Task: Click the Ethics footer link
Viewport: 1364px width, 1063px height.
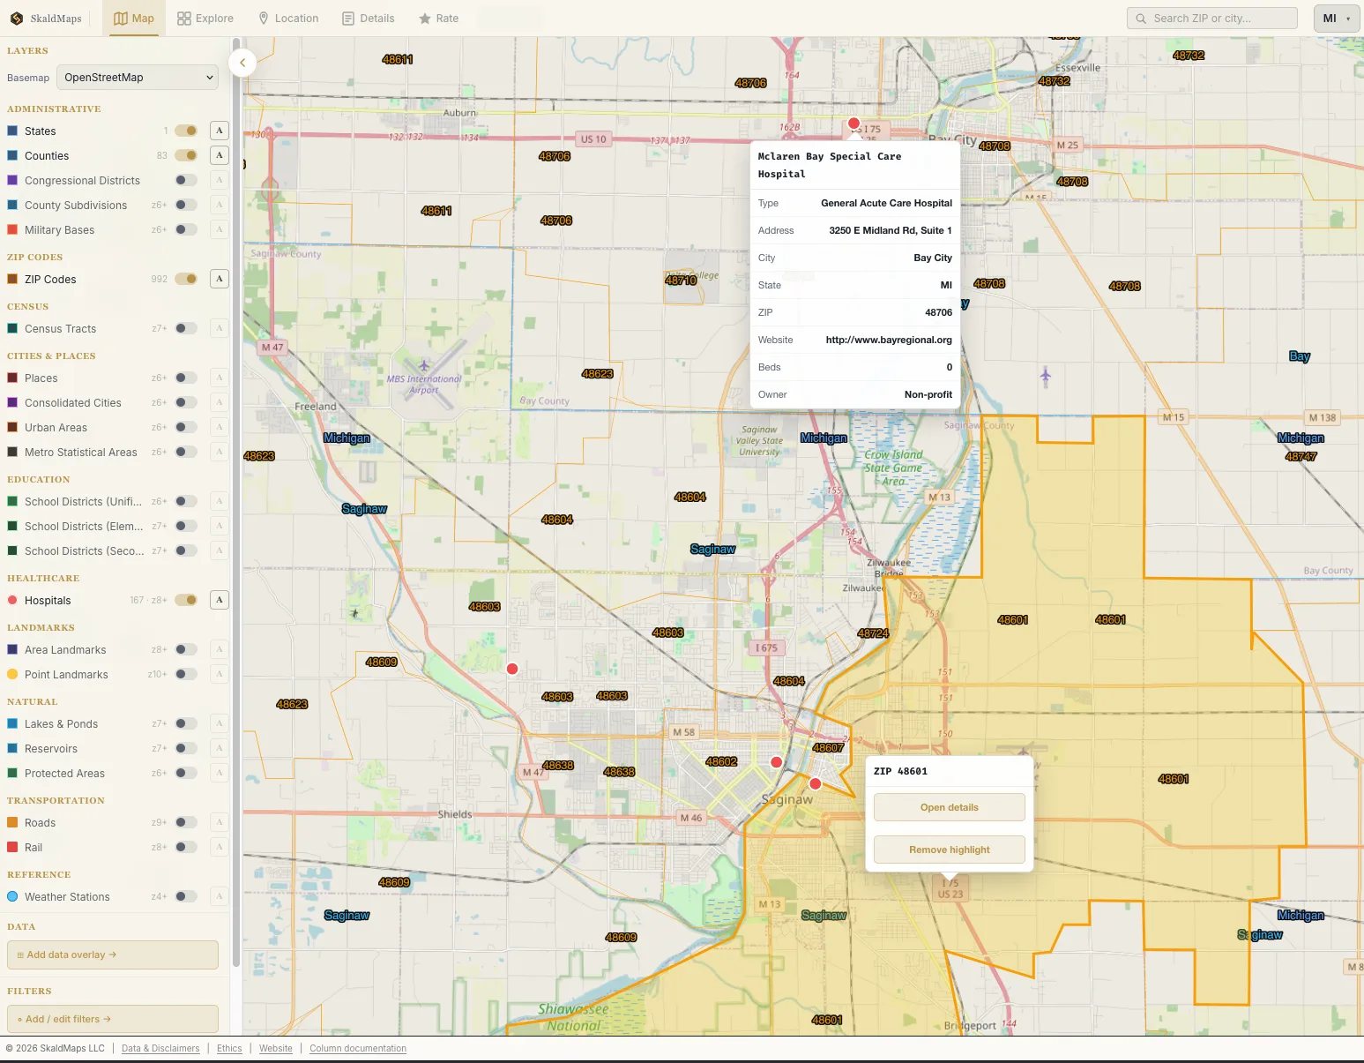Action: click(x=229, y=1049)
